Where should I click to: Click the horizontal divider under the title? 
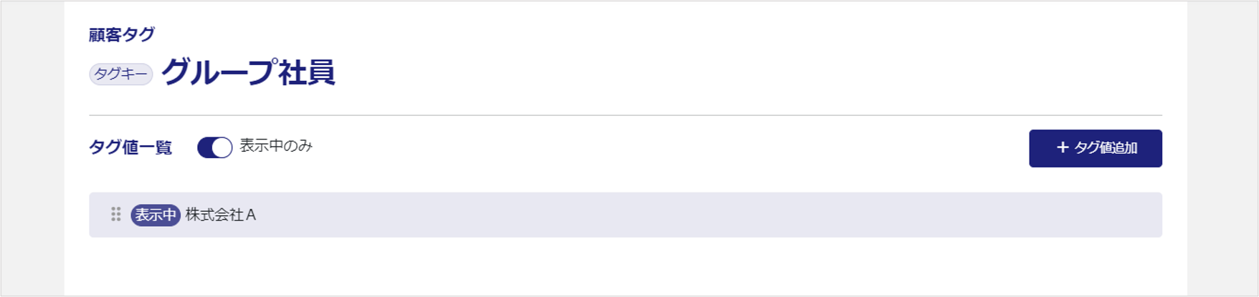pos(625,115)
